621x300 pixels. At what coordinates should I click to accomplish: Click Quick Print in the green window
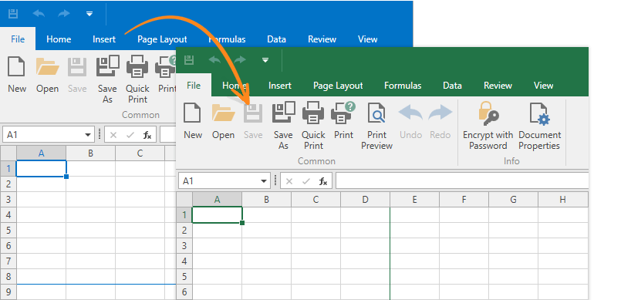click(x=313, y=113)
